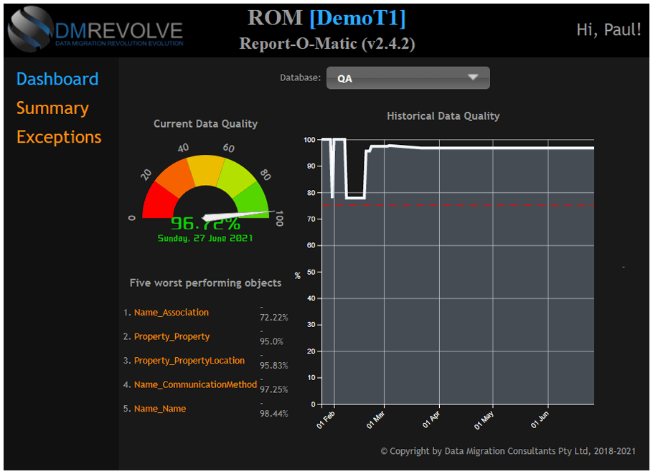The width and height of the screenshot is (653, 474).
Task: Click the 96.72% quality percentage reading
Action: 205,224
